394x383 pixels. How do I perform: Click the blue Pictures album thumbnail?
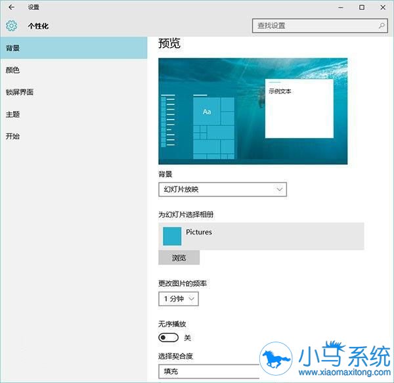pos(172,237)
